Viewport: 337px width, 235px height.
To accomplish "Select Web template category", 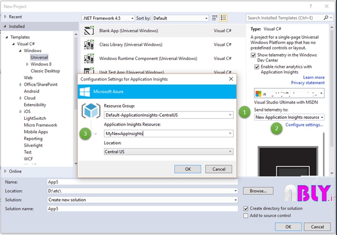I will click(28, 78).
